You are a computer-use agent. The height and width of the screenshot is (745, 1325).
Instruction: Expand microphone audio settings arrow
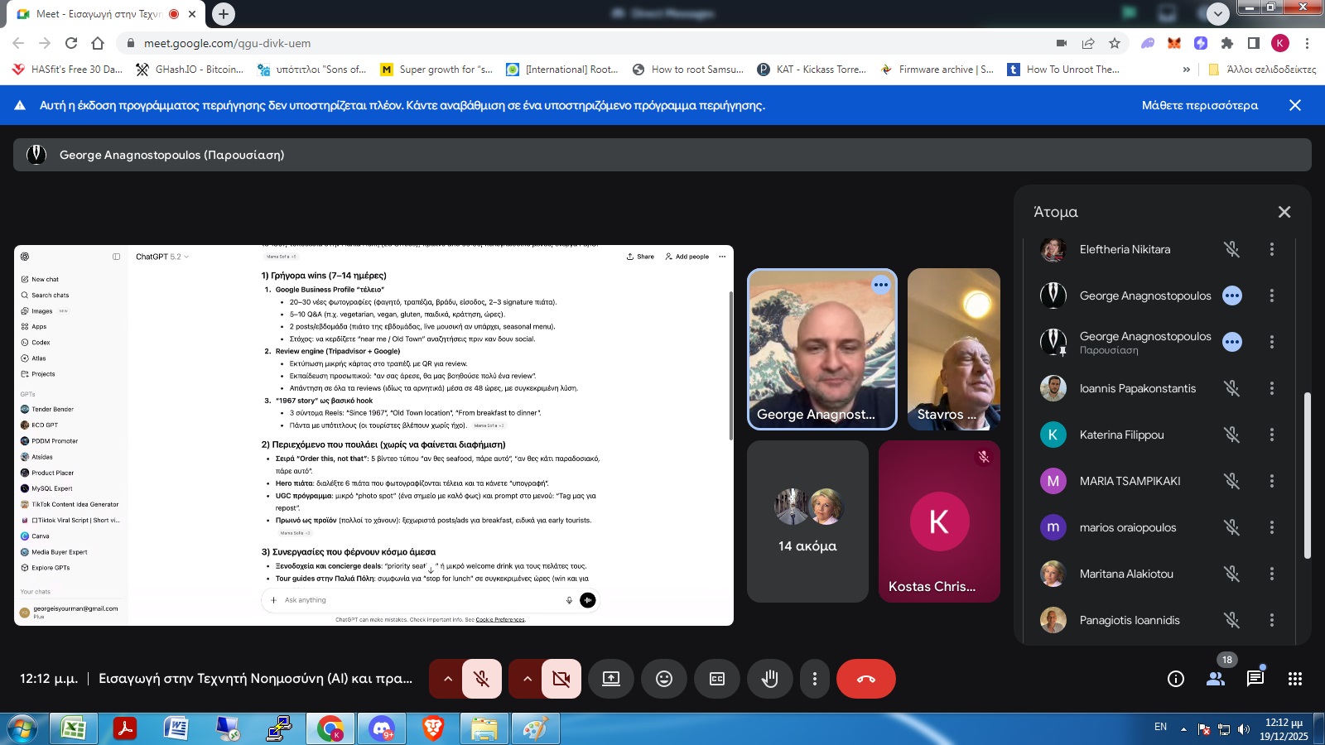(448, 679)
